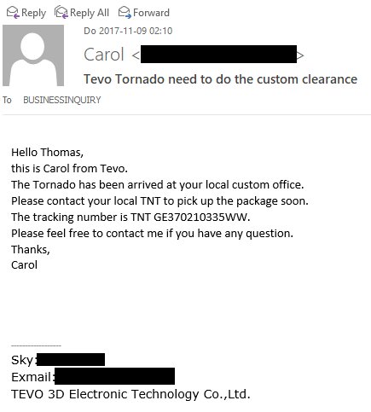Image resolution: width=371 pixels, height=412 pixels.
Task: Click sender name Carol in header
Action: (104, 55)
